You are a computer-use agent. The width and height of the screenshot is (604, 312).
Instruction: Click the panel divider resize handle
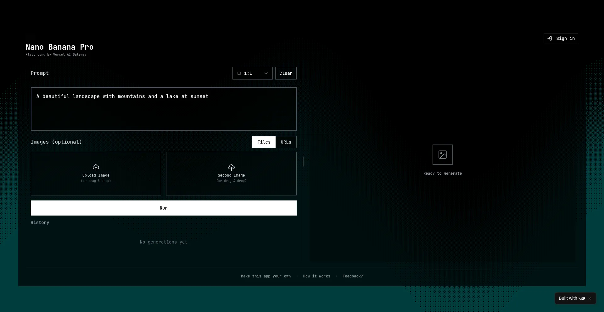coord(303,161)
